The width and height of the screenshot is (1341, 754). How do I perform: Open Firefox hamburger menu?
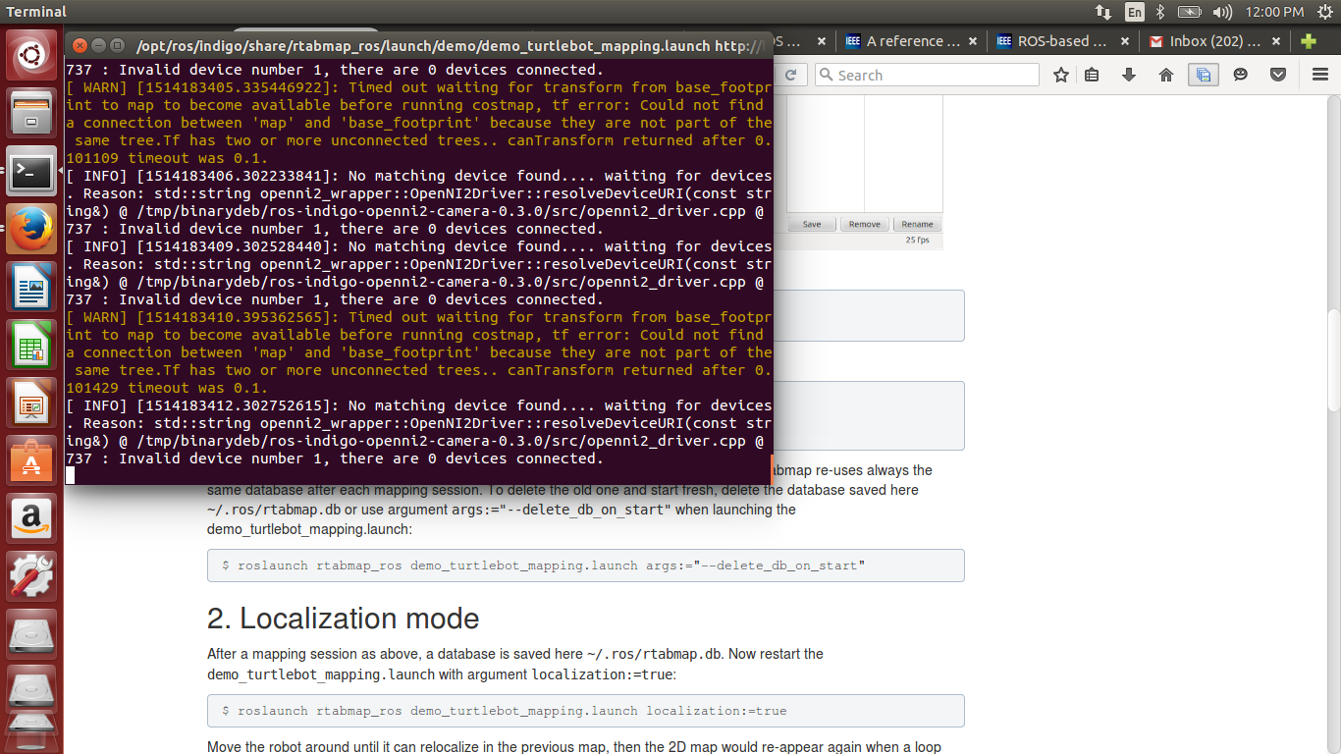(1320, 76)
